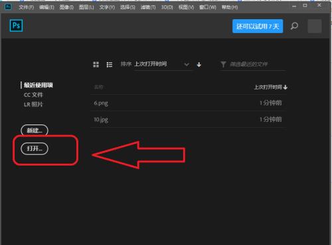Image resolution: width=332 pixels, height=245 pixels.
Task: Click the filter funnel icon
Action: 223,64
